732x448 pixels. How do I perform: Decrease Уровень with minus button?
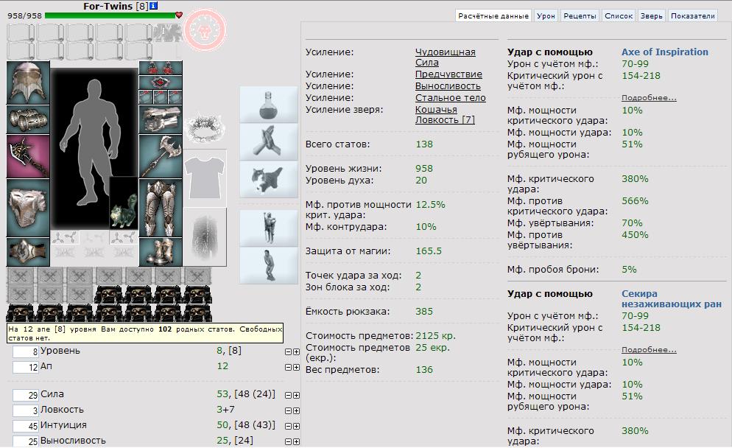(288, 351)
